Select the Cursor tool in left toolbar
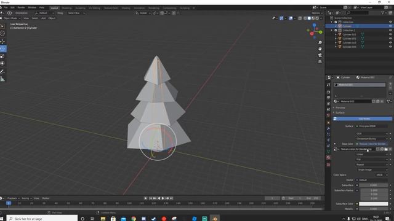The height and width of the screenshot is (221, 394). click(2, 34)
